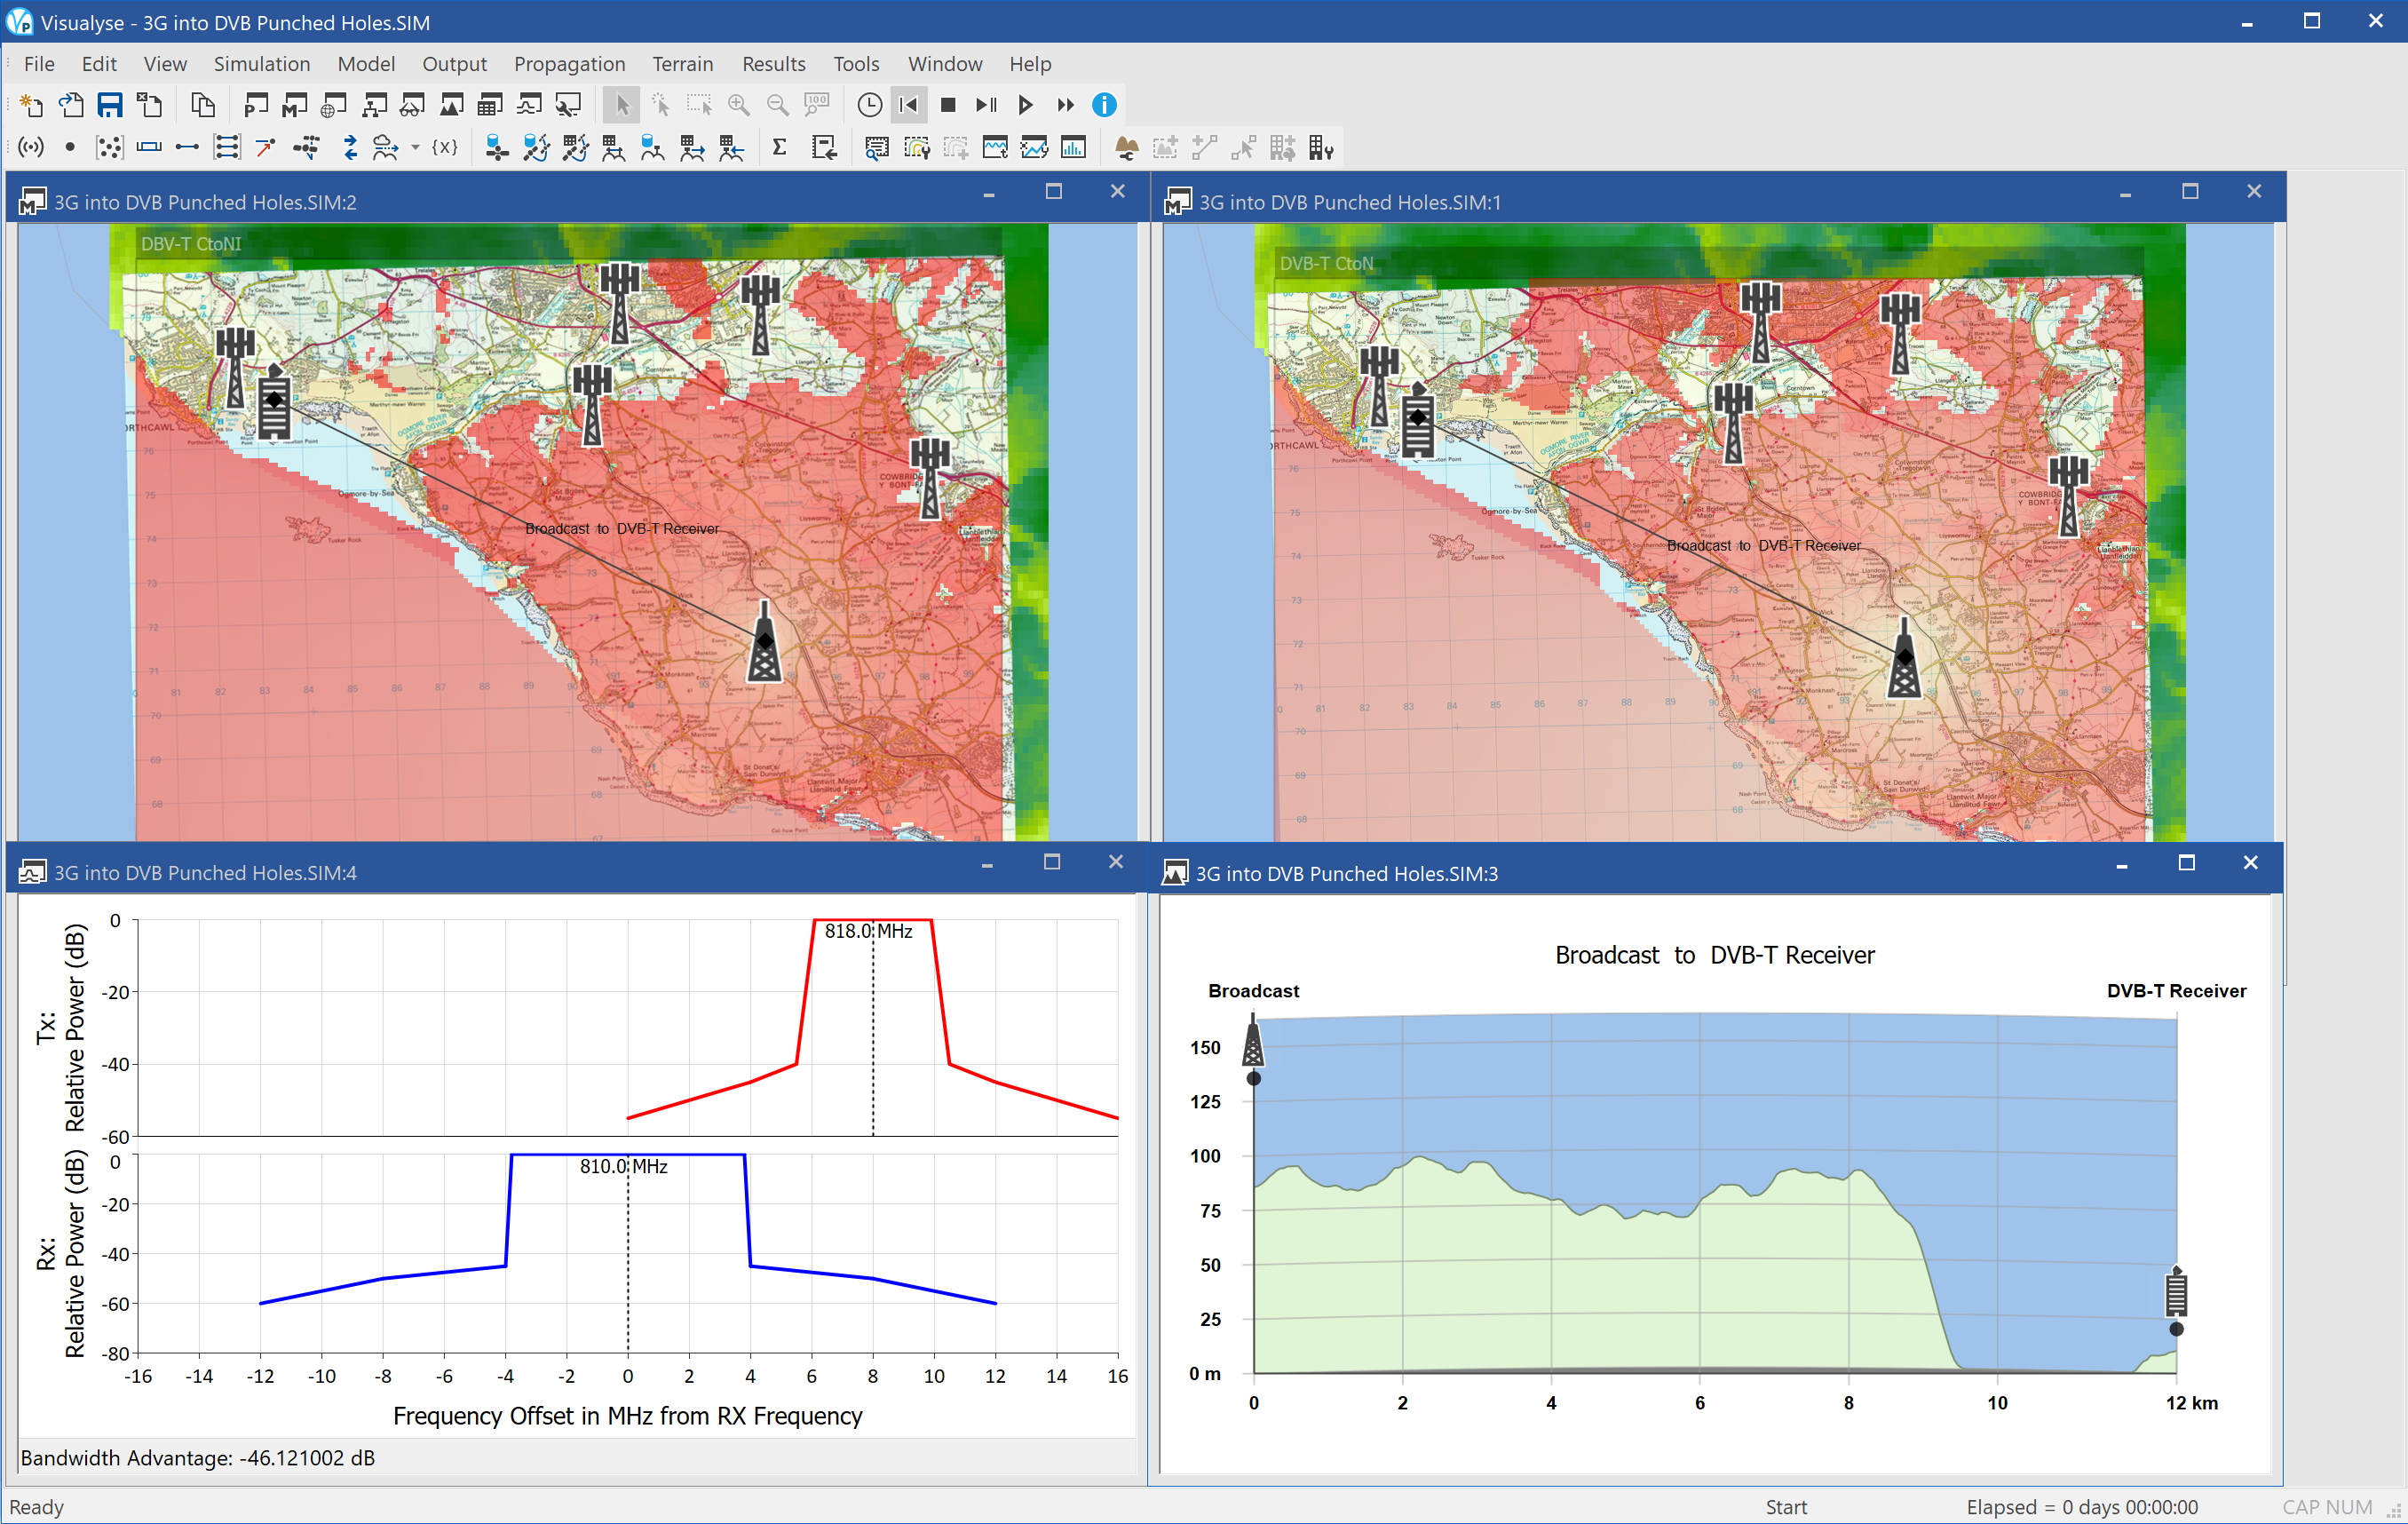2408x1524 pixels.
Task: Click the Open file toolbar icon
Action: tap(71, 105)
